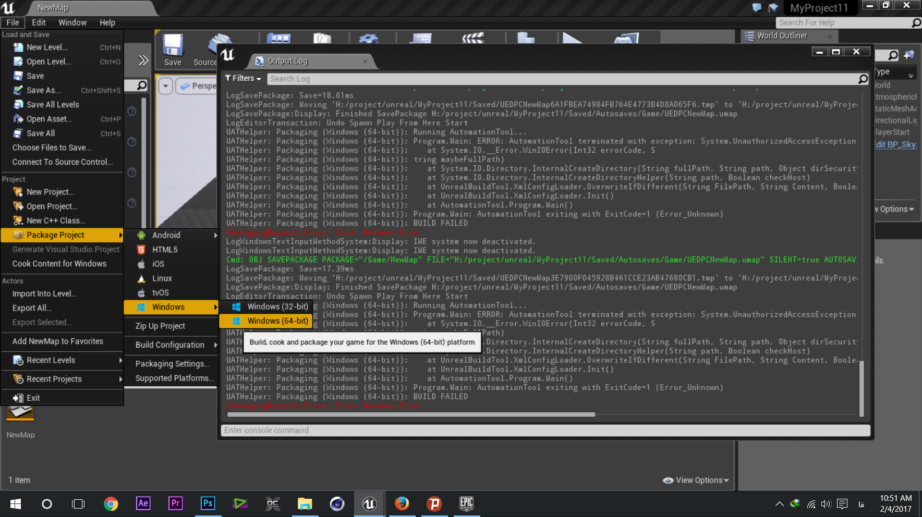Choose the iOS platform entry
922x517 pixels.
tap(171, 264)
